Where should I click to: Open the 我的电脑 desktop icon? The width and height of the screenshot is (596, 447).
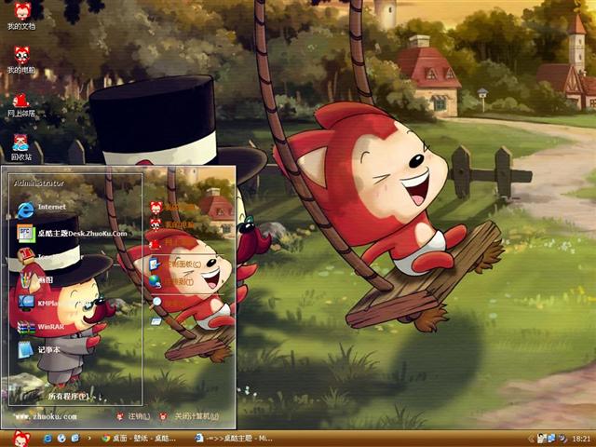point(22,60)
